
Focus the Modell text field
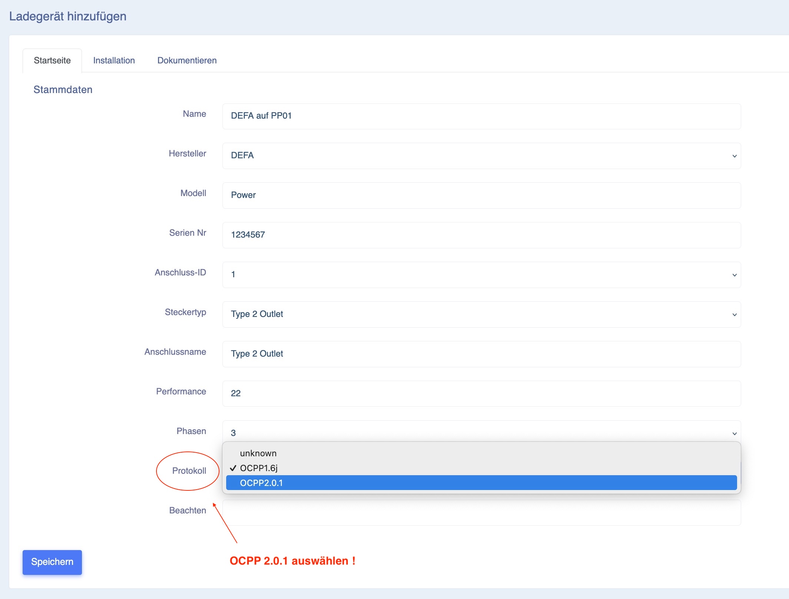pos(481,196)
